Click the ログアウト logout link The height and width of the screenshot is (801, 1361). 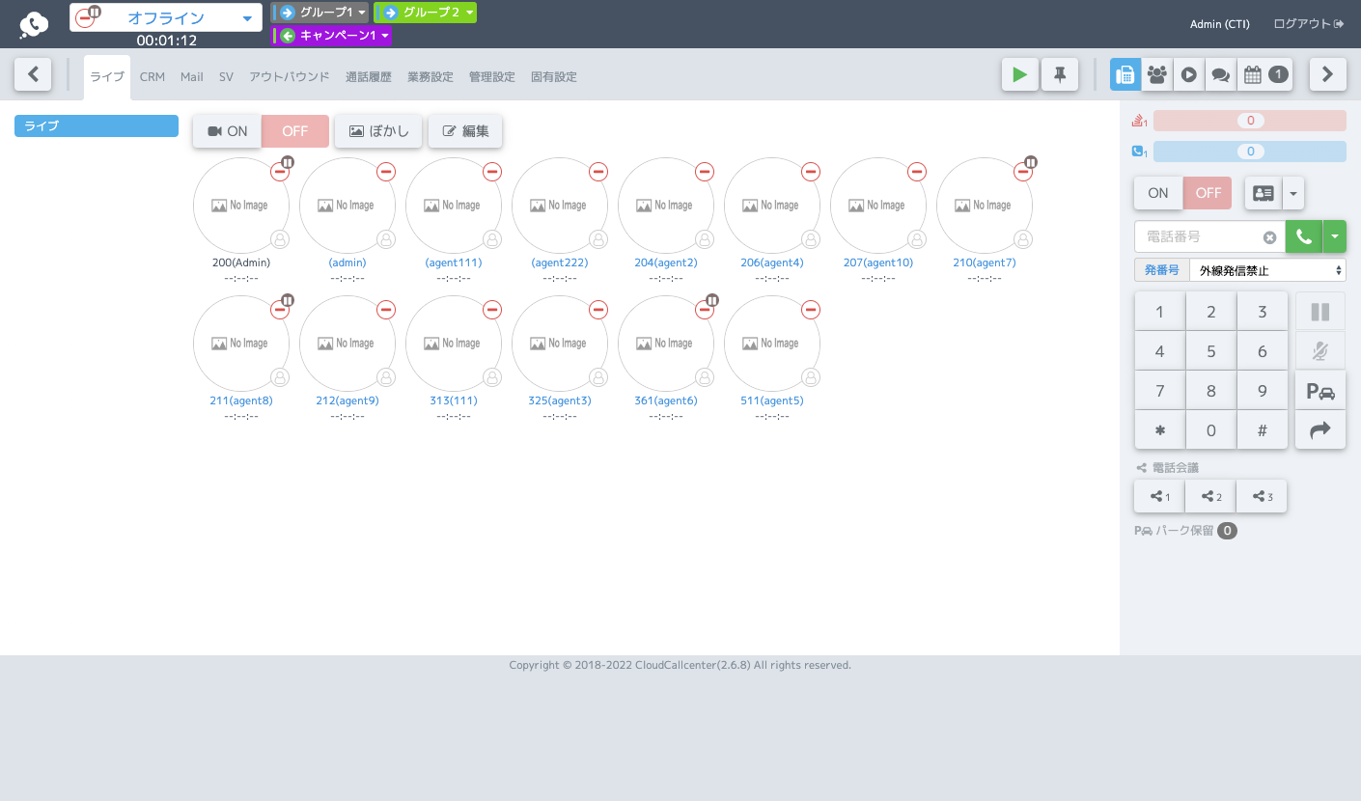click(1309, 24)
